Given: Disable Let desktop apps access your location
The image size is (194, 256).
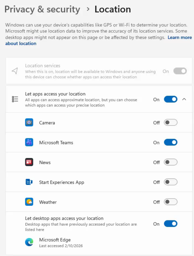Looking at the screenshot, I should point(170,224).
